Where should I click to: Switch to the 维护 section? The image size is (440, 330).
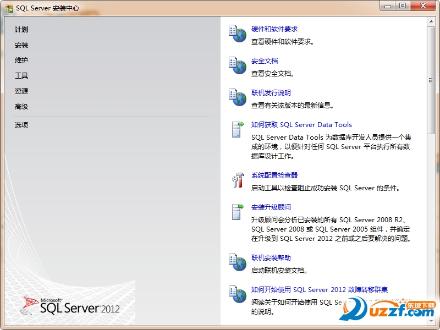tap(21, 60)
